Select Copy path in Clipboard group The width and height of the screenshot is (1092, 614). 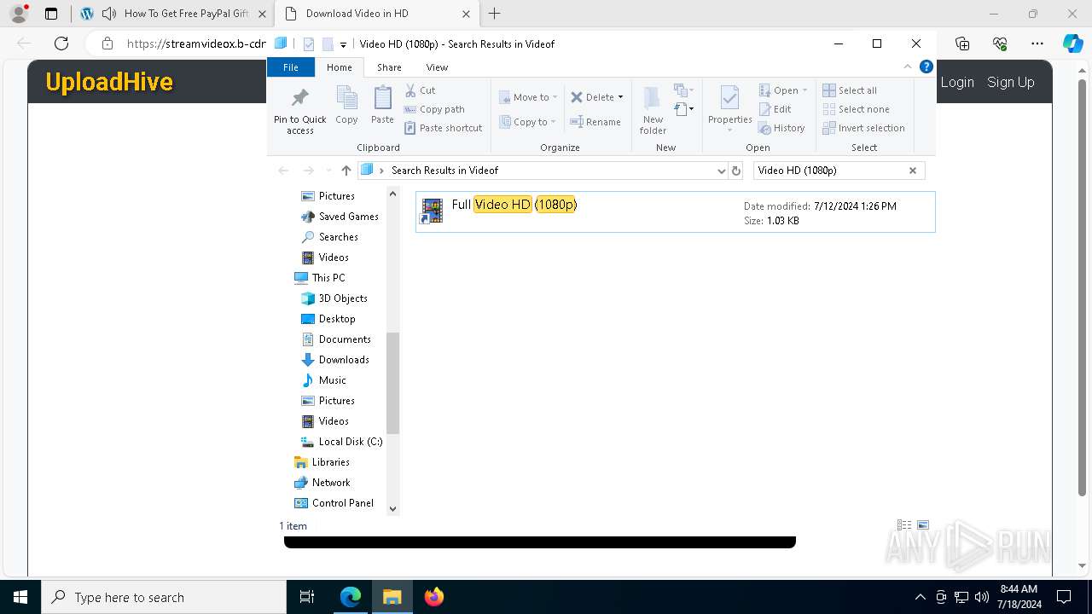[x=434, y=109]
